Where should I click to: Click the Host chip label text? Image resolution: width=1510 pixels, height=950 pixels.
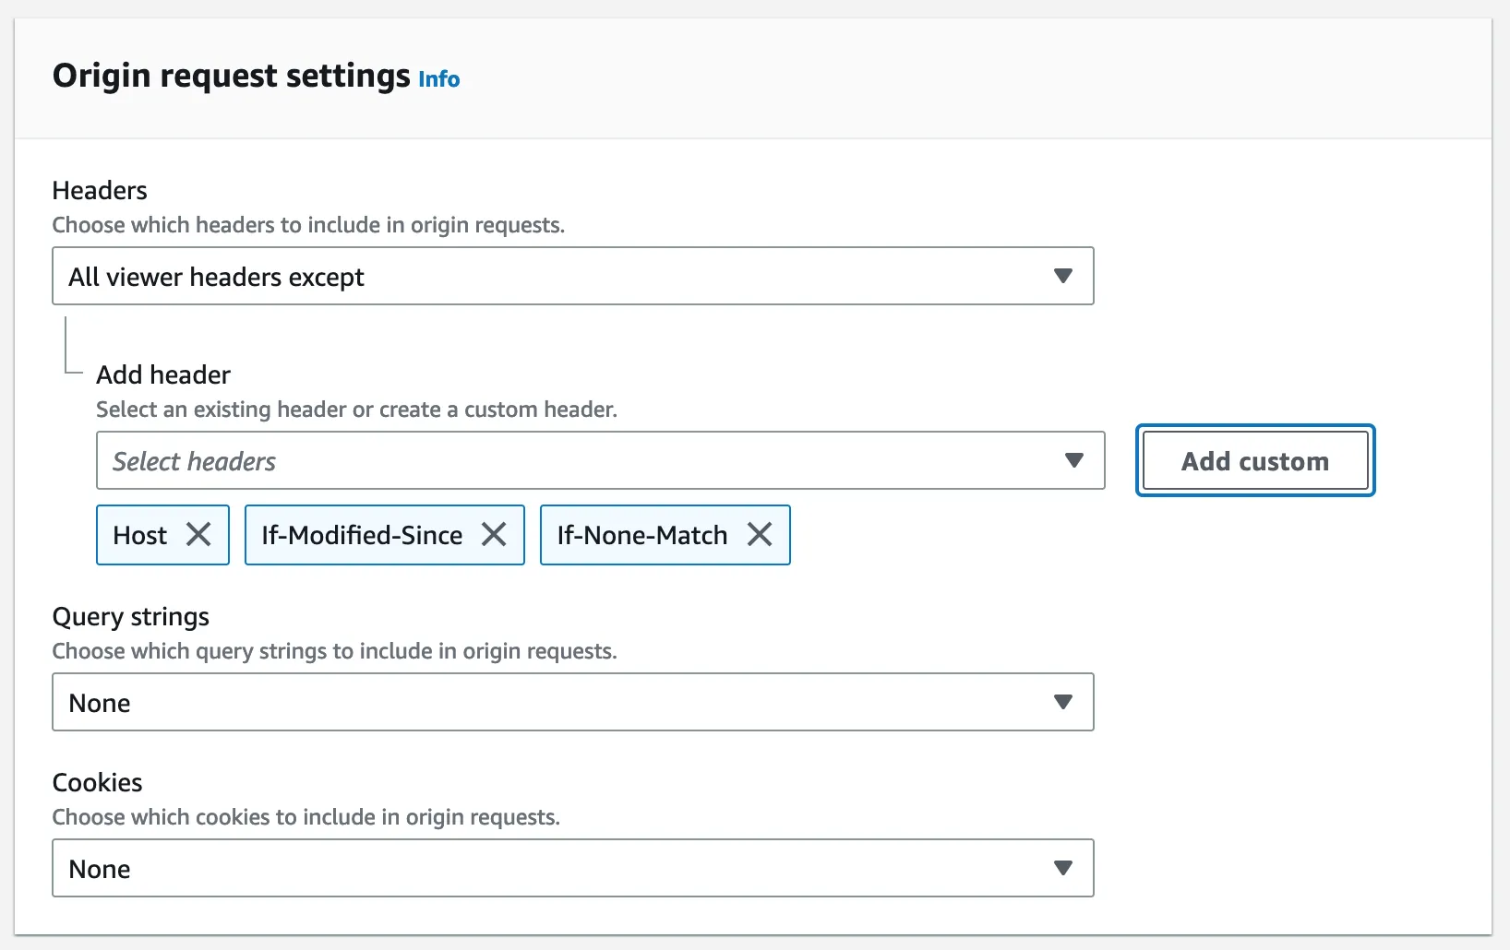tap(140, 535)
